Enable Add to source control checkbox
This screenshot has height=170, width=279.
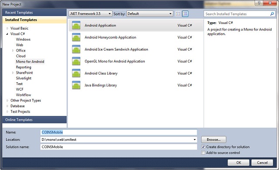click(203, 153)
